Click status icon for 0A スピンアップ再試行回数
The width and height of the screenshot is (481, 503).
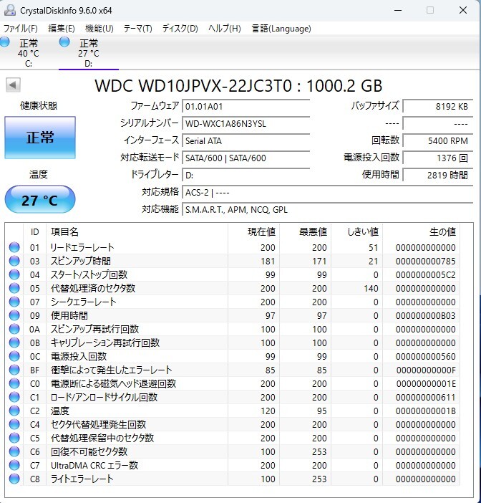click(14, 329)
